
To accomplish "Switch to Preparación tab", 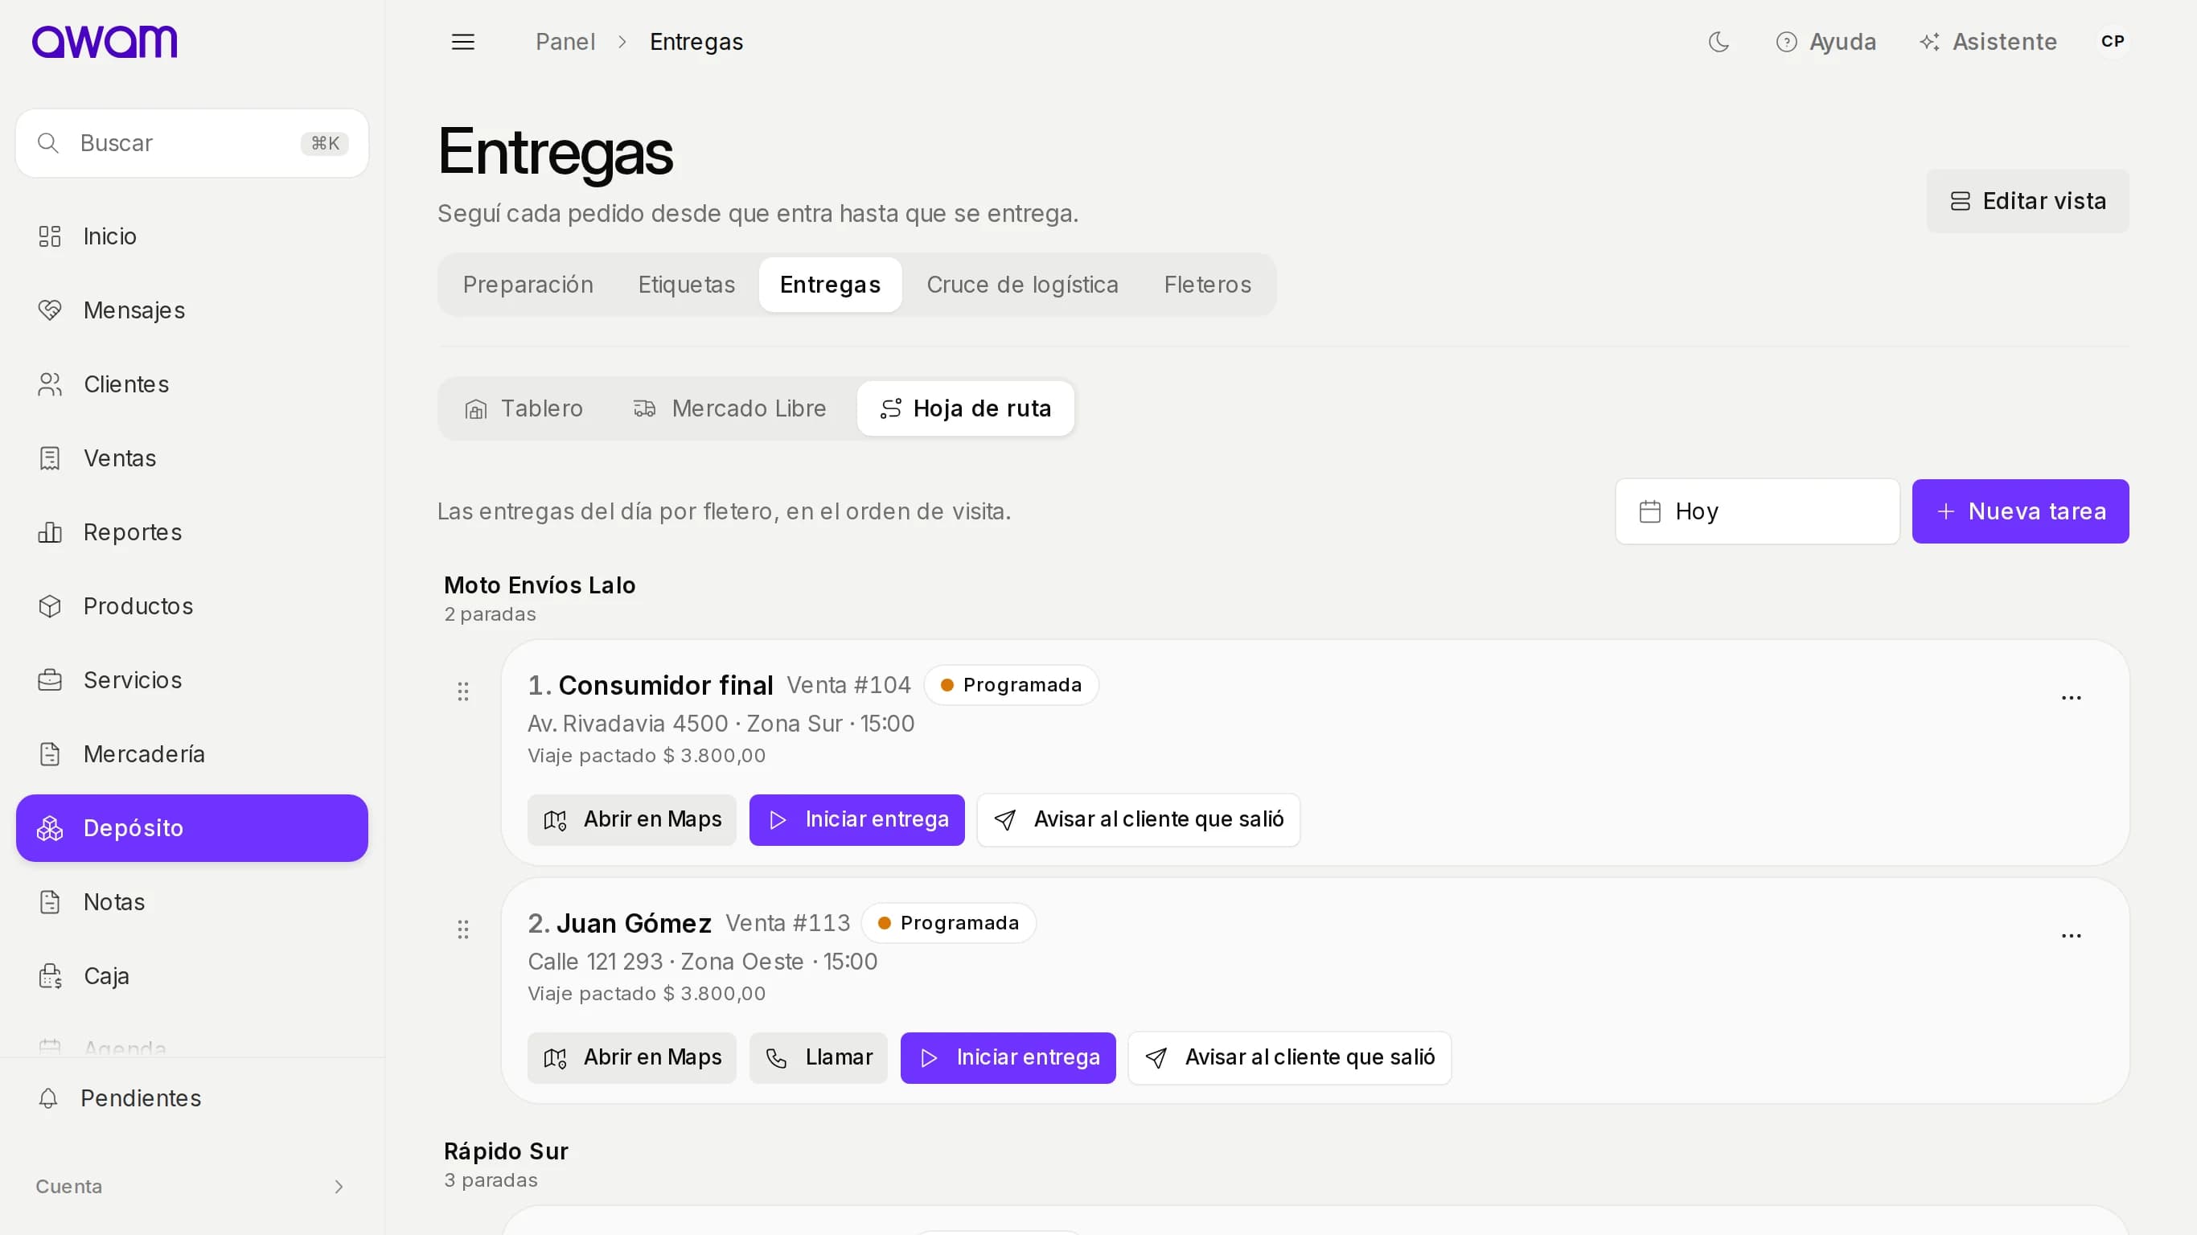I will click(528, 285).
